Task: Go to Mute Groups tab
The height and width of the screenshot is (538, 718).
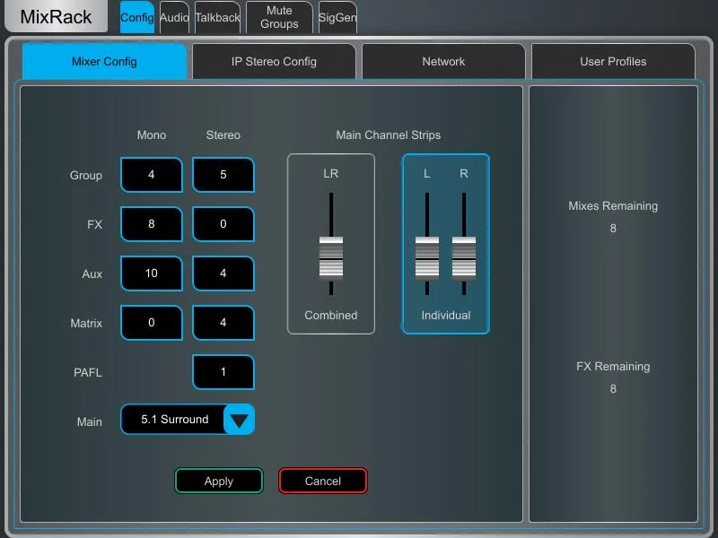Action: (x=279, y=17)
